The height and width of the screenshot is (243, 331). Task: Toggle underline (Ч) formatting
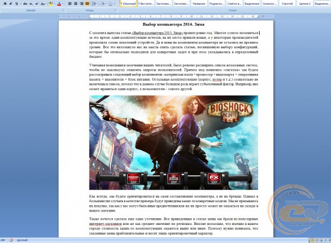[x=17, y=4]
